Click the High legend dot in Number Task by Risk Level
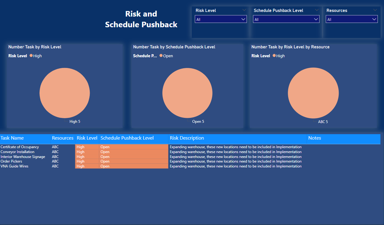This screenshot has height=225, width=384. [31, 56]
